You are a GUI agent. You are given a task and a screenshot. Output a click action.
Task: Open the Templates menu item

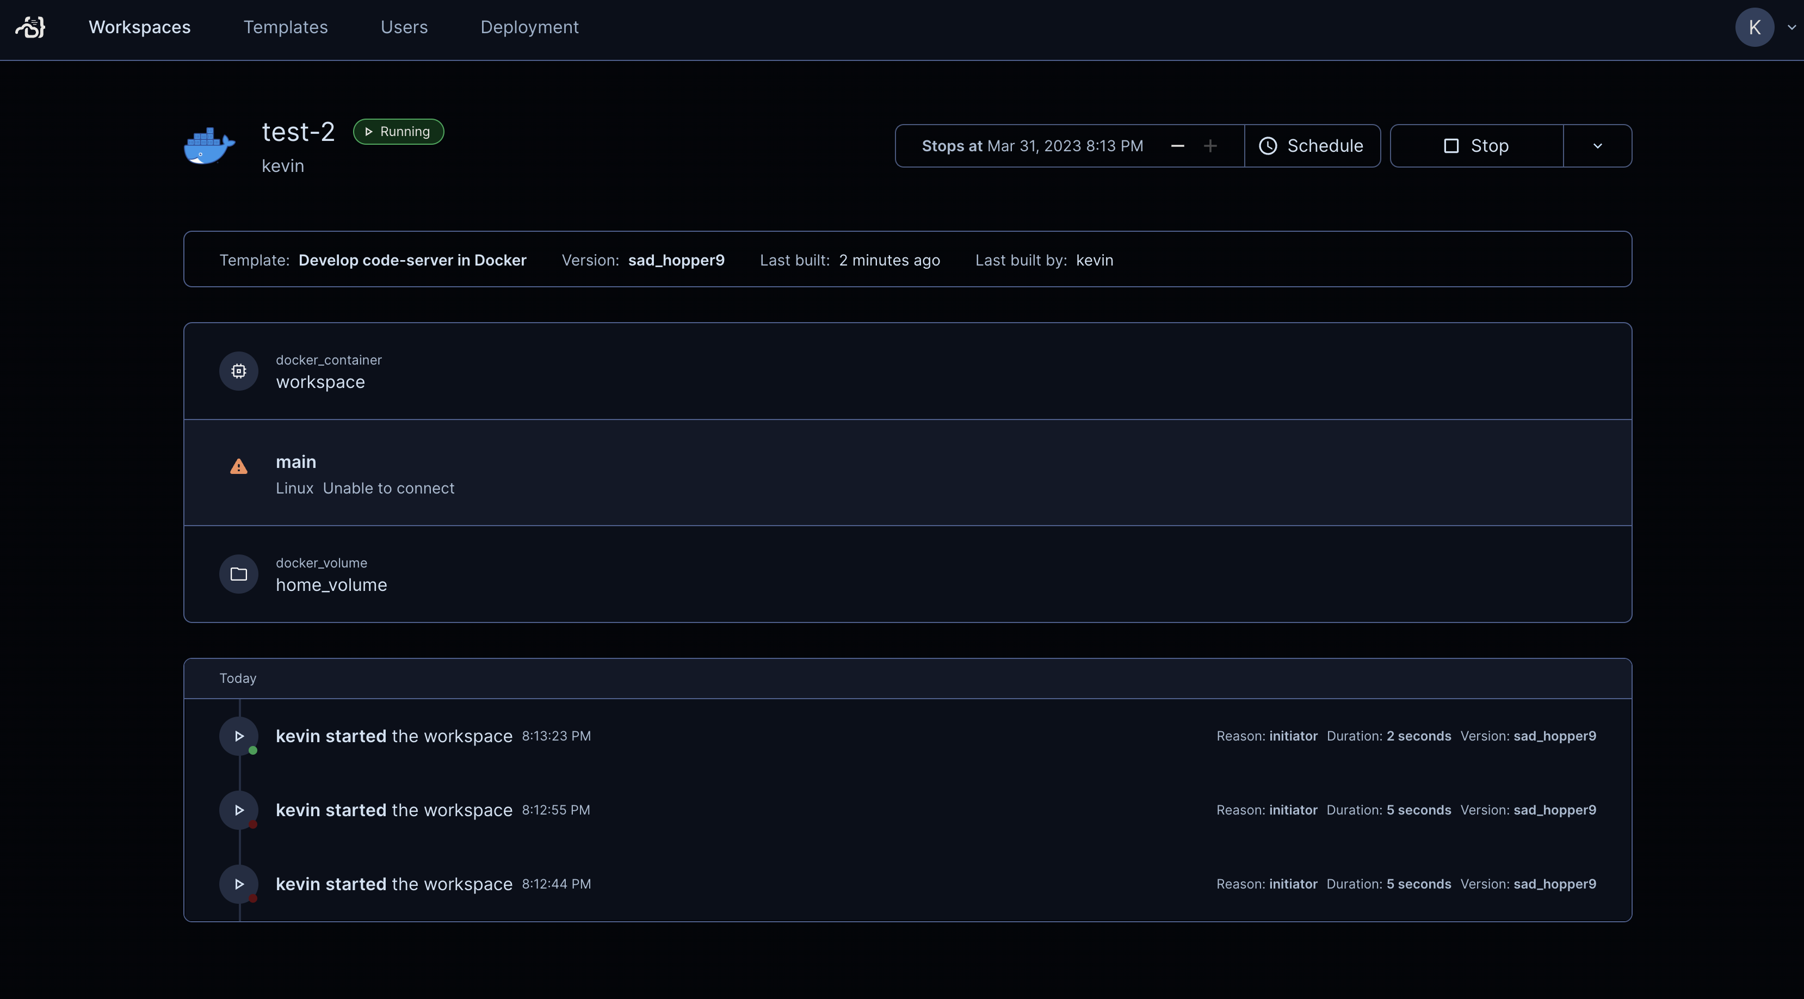pos(285,27)
